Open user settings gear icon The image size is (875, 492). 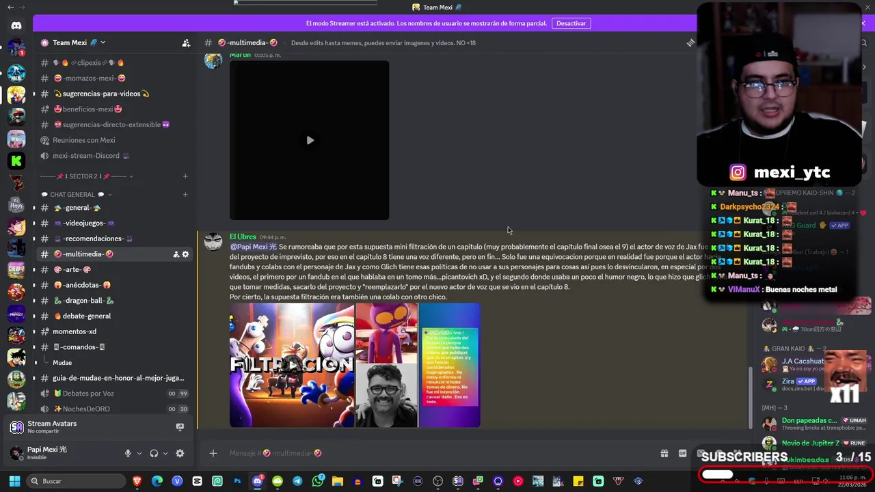180,453
